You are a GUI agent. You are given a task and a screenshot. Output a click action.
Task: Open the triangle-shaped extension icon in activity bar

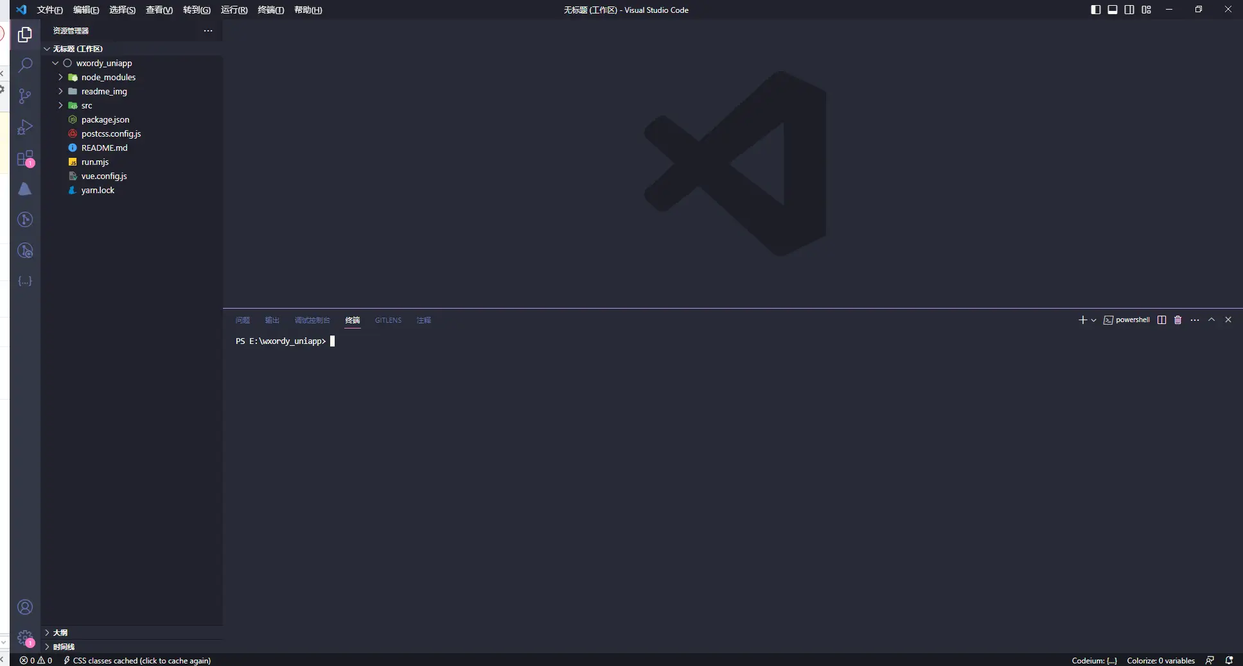point(25,189)
